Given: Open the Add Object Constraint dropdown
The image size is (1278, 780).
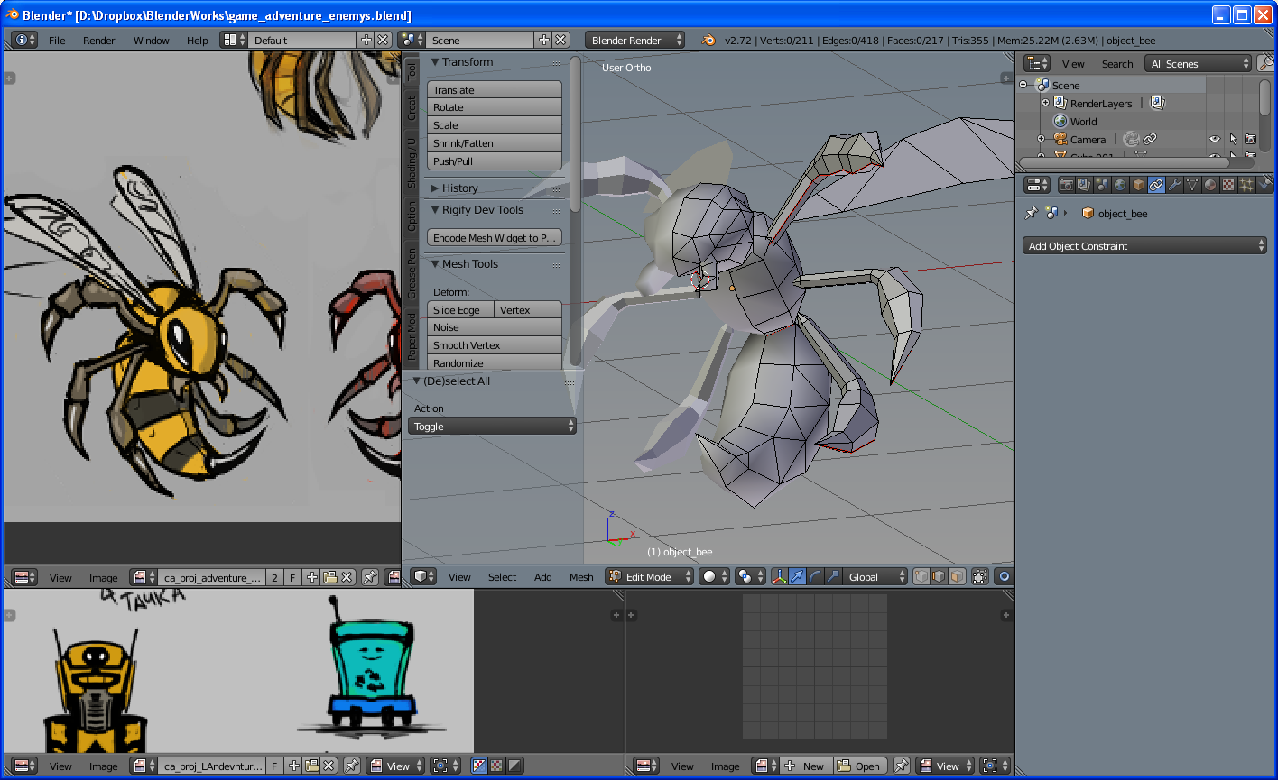Looking at the screenshot, I should 1146,246.
